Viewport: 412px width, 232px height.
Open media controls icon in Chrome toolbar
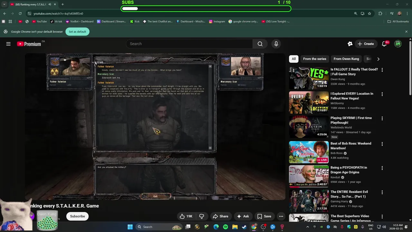[x=392, y=14]
